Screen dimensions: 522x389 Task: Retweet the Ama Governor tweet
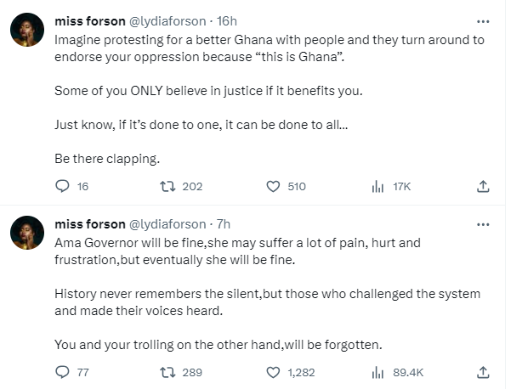tap(167, 371)
